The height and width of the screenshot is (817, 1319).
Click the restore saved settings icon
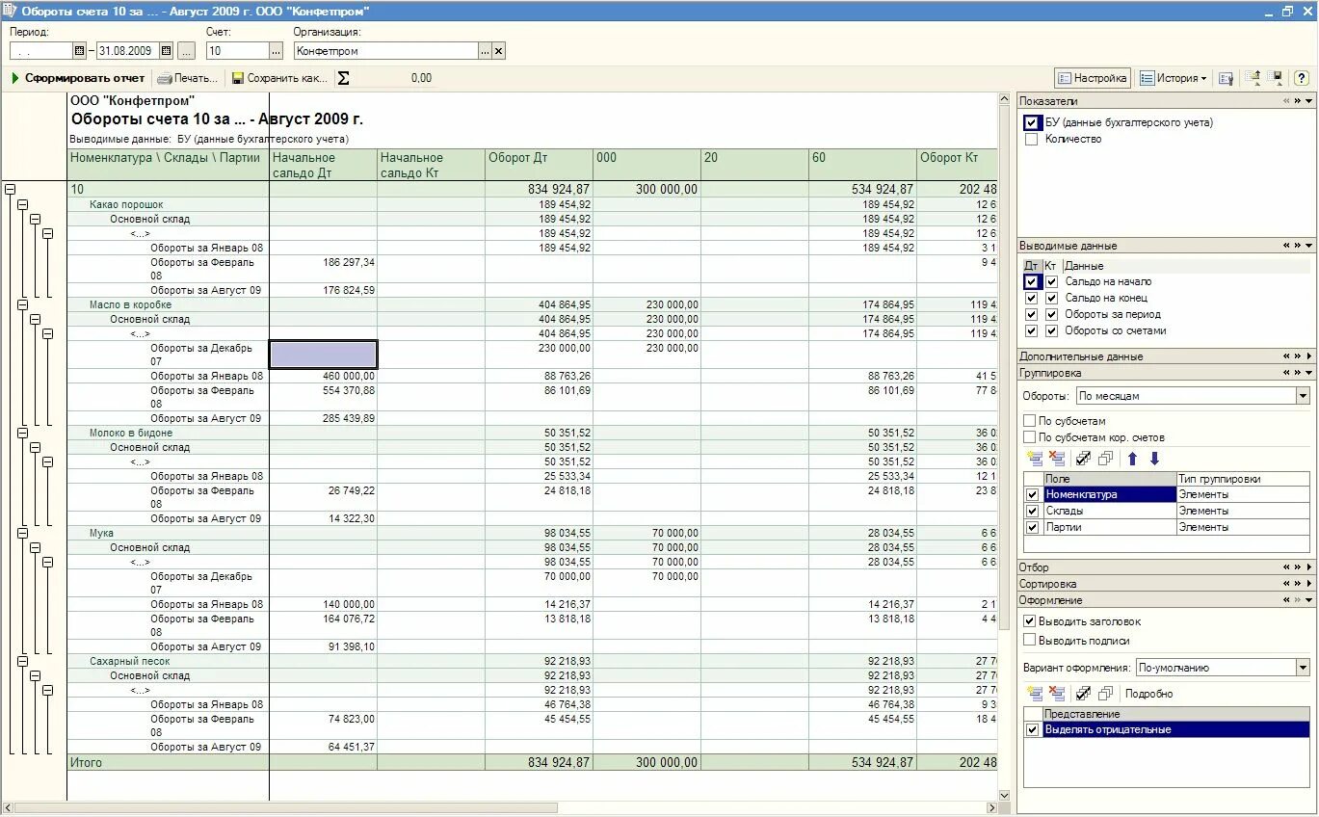click(1253, 78)
